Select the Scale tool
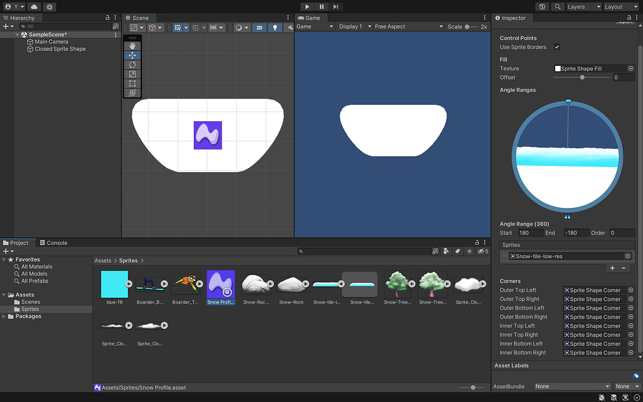Image resolution: width=643 pixels, height=402 pixels. pos(132,73)
